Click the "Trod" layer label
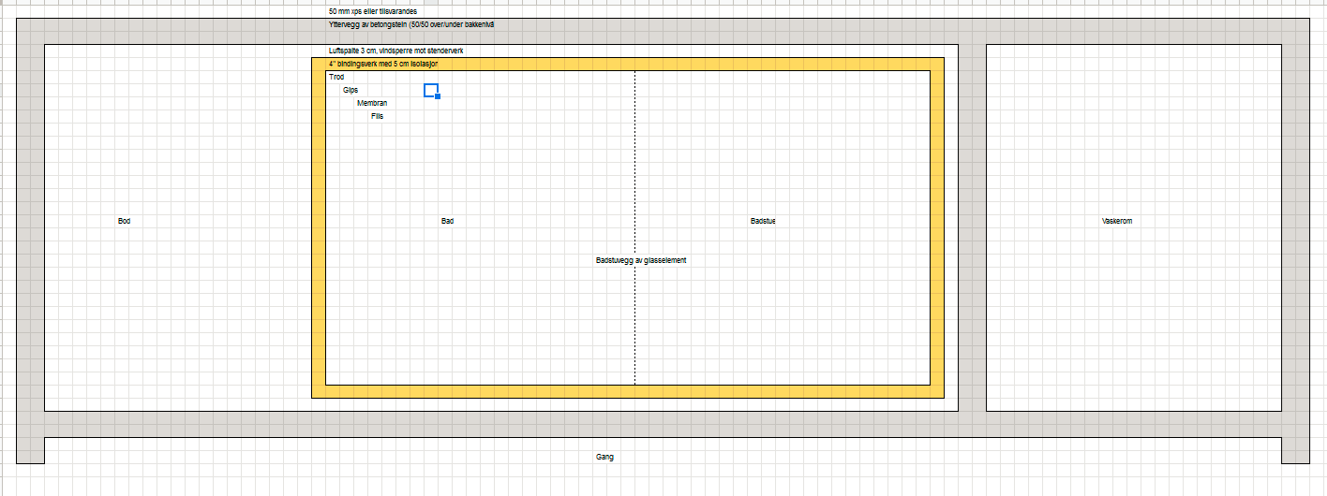This screenshot has height=496, width=1327. coord(336,77)
